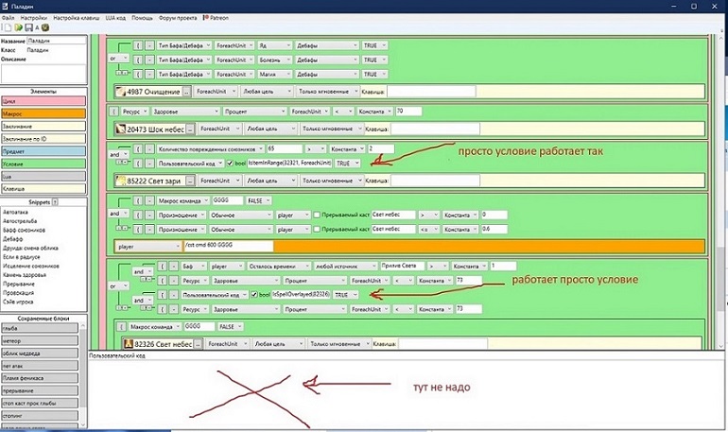This screenshot has width=728, height=432.
Task: Toggle bool checkbox beside IsItemInRange code
Action: click(230, 164)
